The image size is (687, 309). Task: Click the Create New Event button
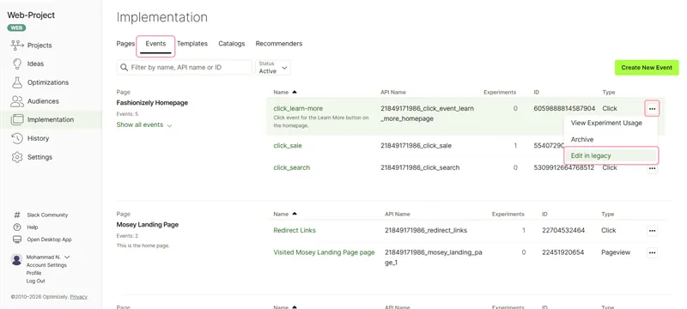coord(647,68)
